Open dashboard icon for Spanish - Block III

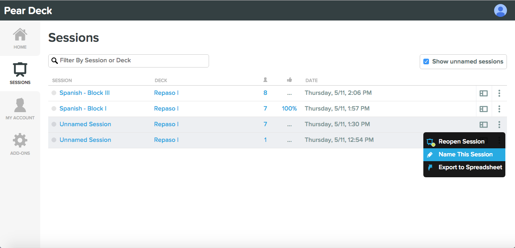point(484,93)
